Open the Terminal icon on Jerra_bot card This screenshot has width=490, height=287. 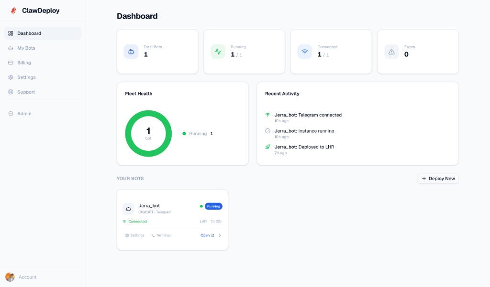[153, 235]
